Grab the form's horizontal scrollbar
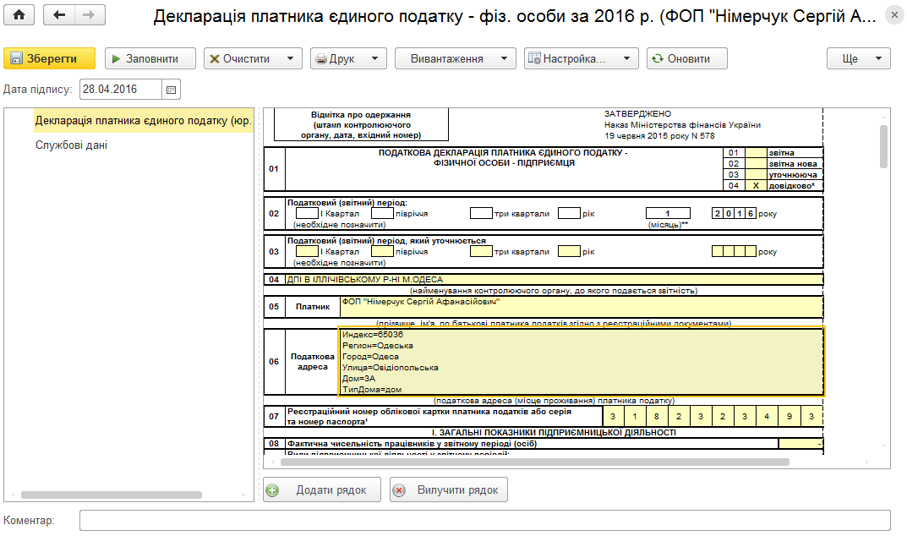The width and height of the screenshot is (907, 536). click(x=534, y=462)
